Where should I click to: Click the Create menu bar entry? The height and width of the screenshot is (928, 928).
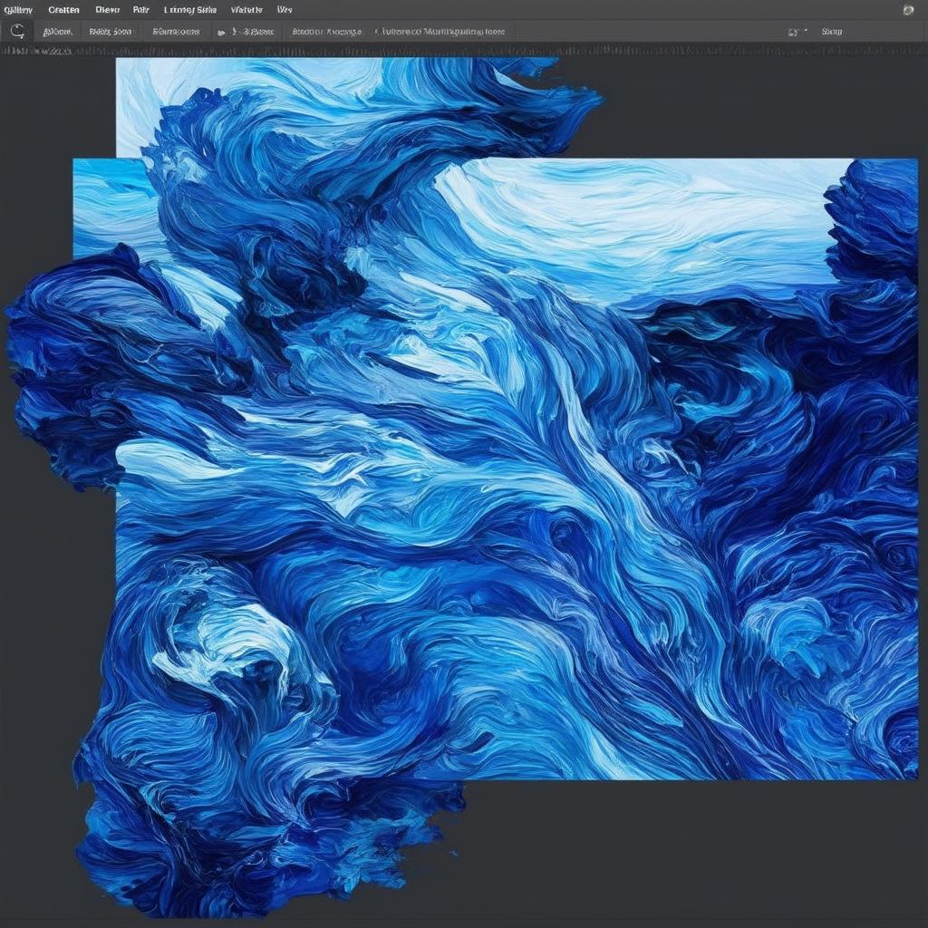(62, 8)
